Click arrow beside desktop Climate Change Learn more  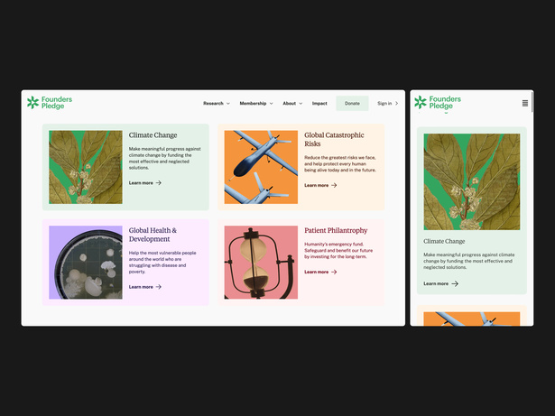point(159,183)
